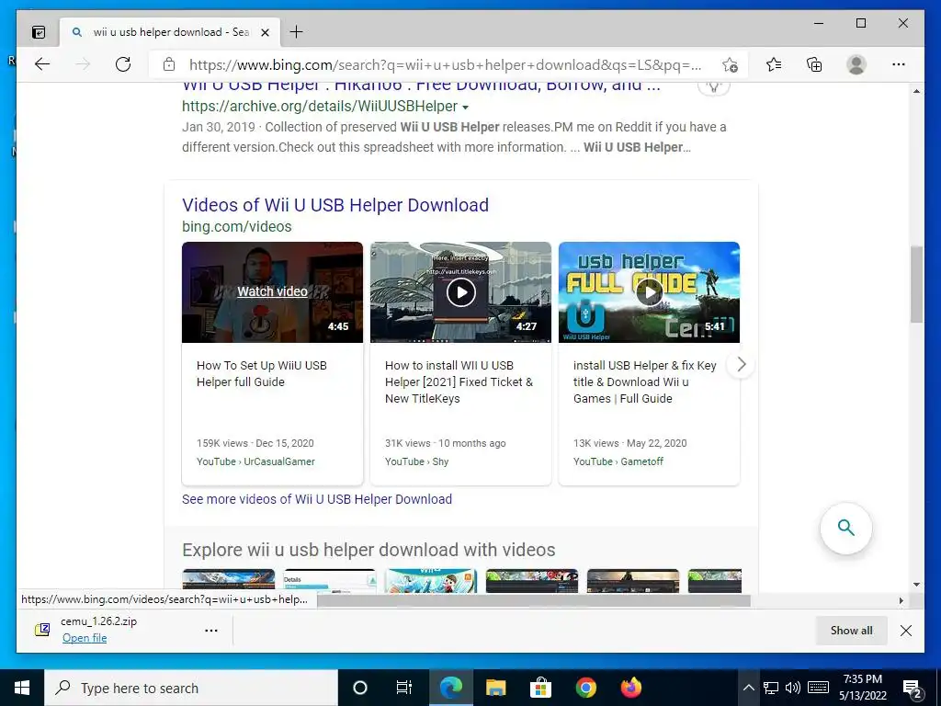This screenshot has width=941, height=706.
Task: Click the vertical scrollbar thumb
Action: [x=916, y=284]
